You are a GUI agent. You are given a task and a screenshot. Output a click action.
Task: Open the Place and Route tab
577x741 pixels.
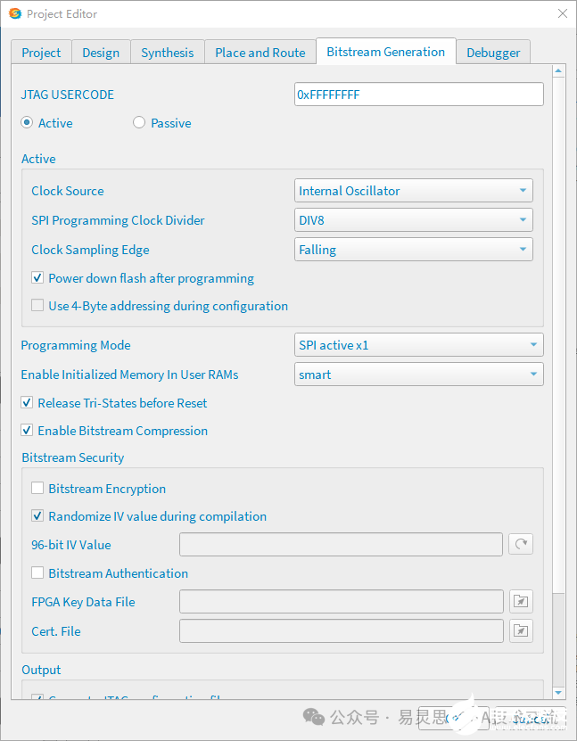click(260, 53)
